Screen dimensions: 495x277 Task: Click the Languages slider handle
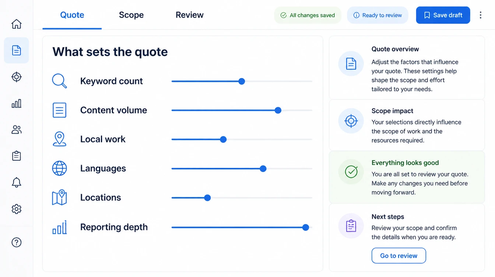point(263,169)
